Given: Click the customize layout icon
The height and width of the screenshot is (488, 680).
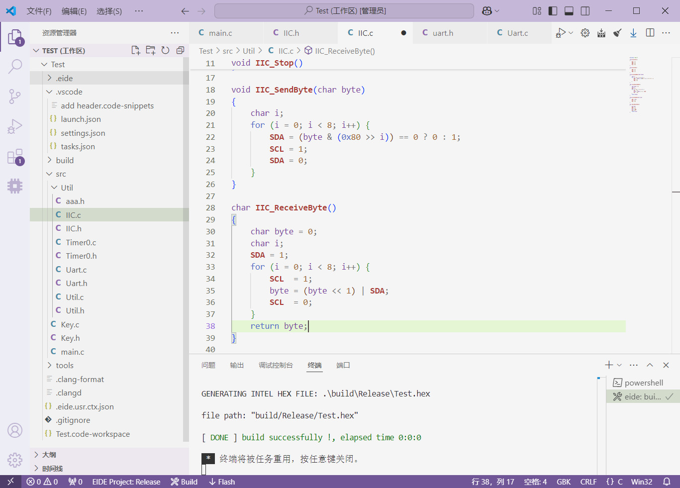Looking at the screenshot, I should click(x=537, y=11).
